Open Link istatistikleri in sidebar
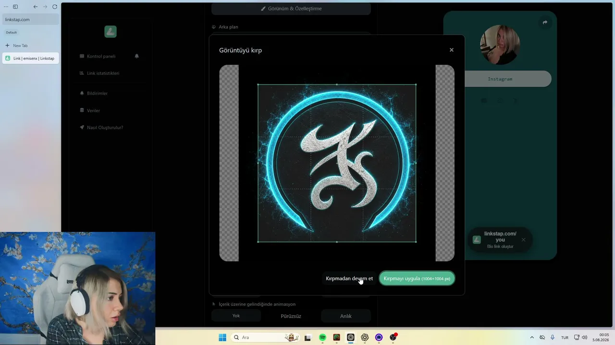The height and width of the screenshot is (345, 615). tap(99, 73)
